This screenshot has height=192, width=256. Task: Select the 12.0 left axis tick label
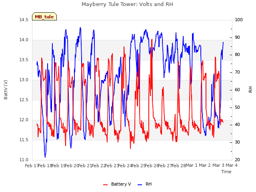[x=24, y=120]
